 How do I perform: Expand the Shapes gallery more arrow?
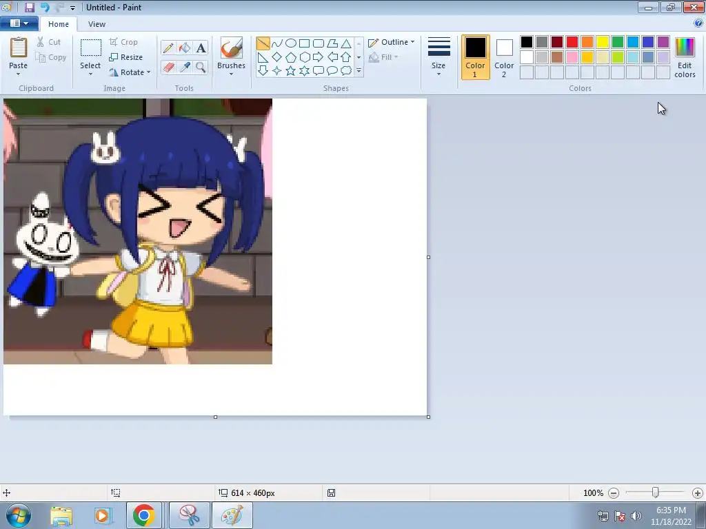pyautogui.click(x=359, y=71)
